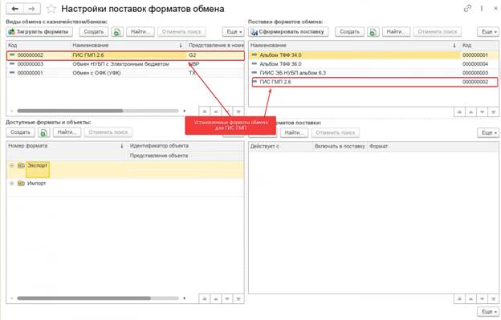Copy the selected format via the copy icon

click(44, 132)
